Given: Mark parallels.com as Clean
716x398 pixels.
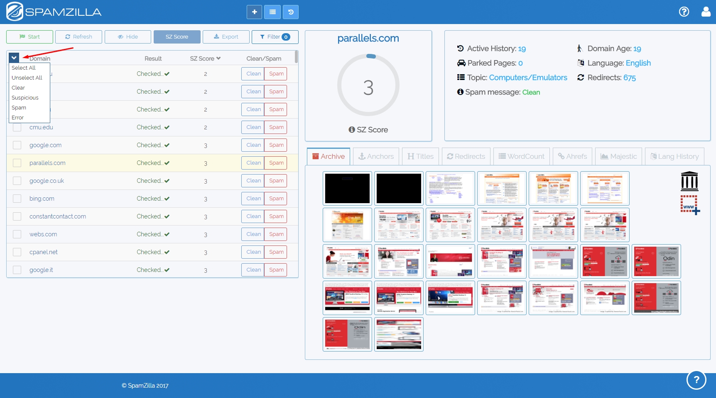Looking at the screenshot, I should pyautogui.click(x=253, y=163).
